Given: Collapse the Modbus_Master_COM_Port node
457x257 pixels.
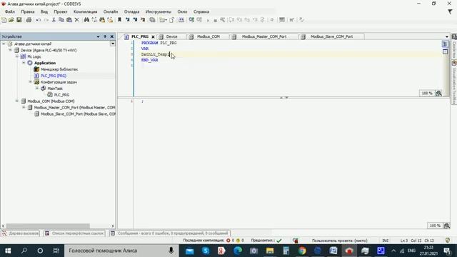Looking at the screenshot, I should coord(24,108).
